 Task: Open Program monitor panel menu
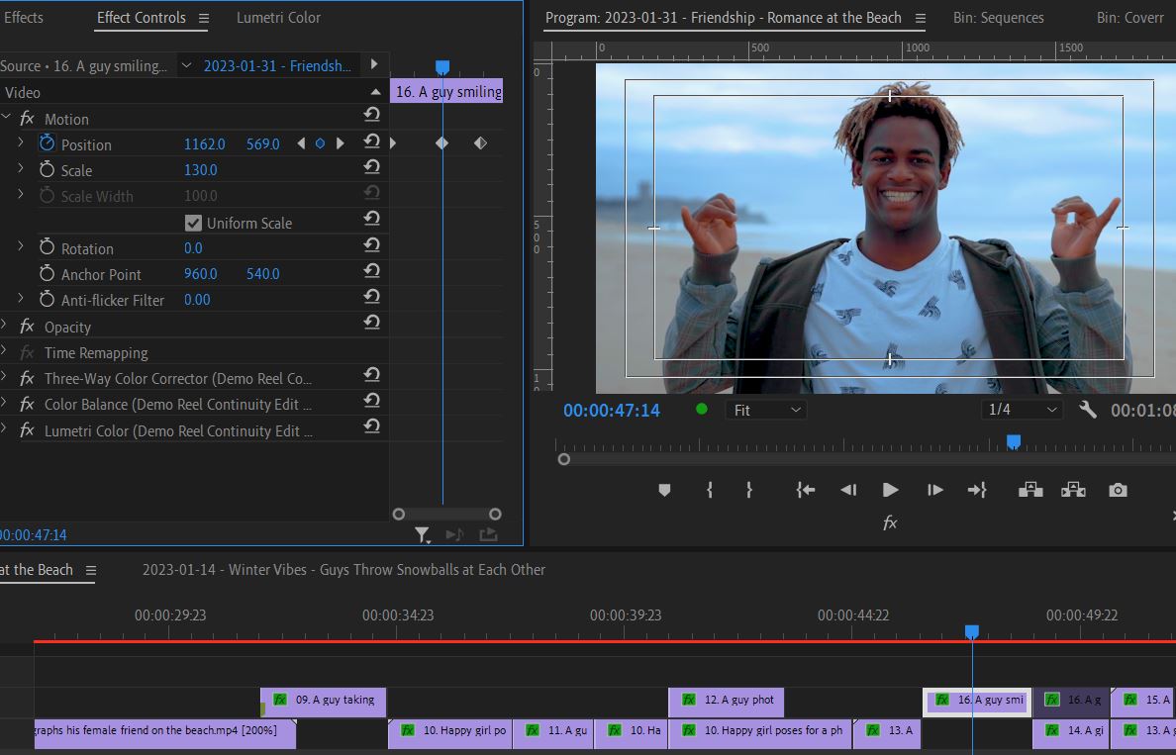click(921, 18)
